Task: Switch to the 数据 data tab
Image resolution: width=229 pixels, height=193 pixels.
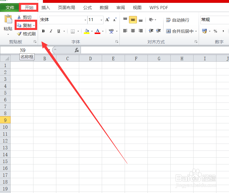Action: click(x=104, y=7)
